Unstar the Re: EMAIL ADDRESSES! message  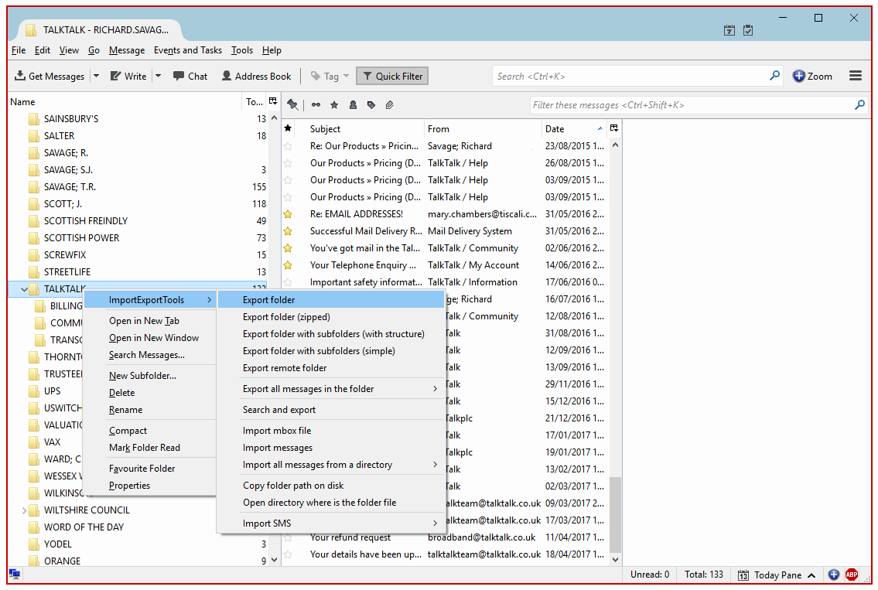pyautogui.click(x=288, y=214)
